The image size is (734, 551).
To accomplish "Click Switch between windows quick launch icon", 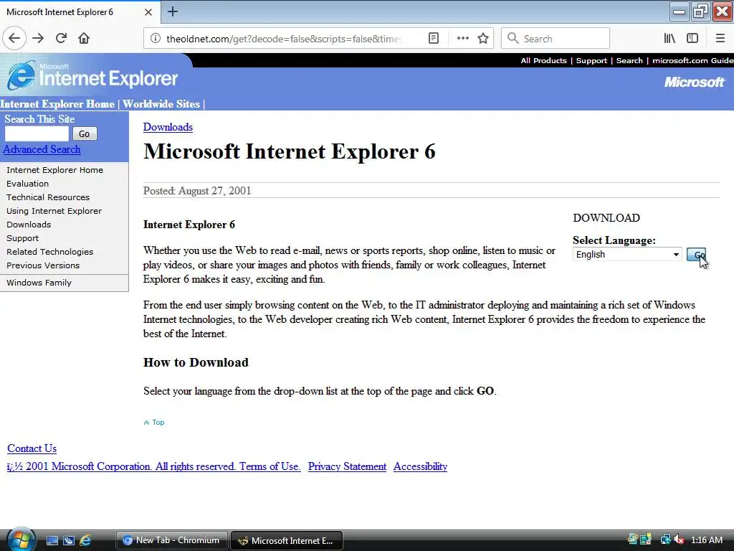I will pyautogui.click(x=69, y=540).
